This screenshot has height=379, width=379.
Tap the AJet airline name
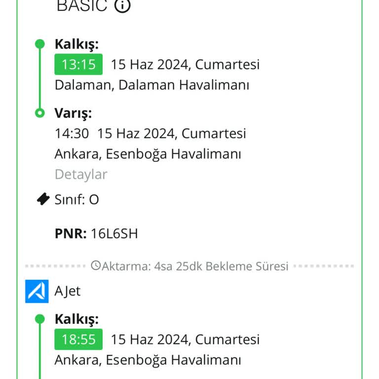tap(68, 291)
